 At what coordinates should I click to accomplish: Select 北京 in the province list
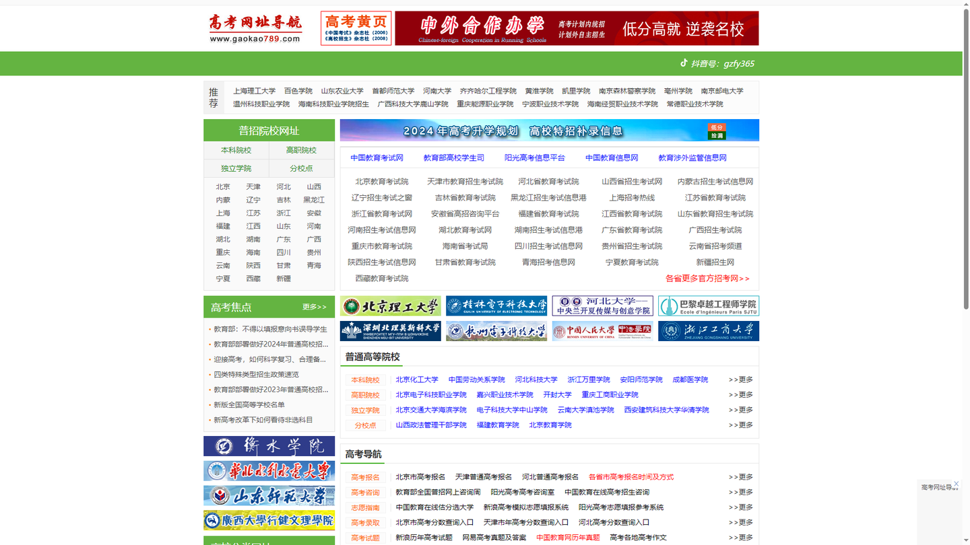point(223,186)
